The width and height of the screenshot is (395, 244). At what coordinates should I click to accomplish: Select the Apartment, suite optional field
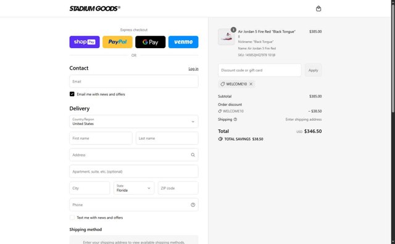point(134,171)
